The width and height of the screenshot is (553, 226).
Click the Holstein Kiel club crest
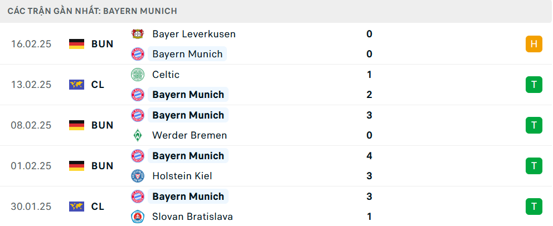click(137, 176)
